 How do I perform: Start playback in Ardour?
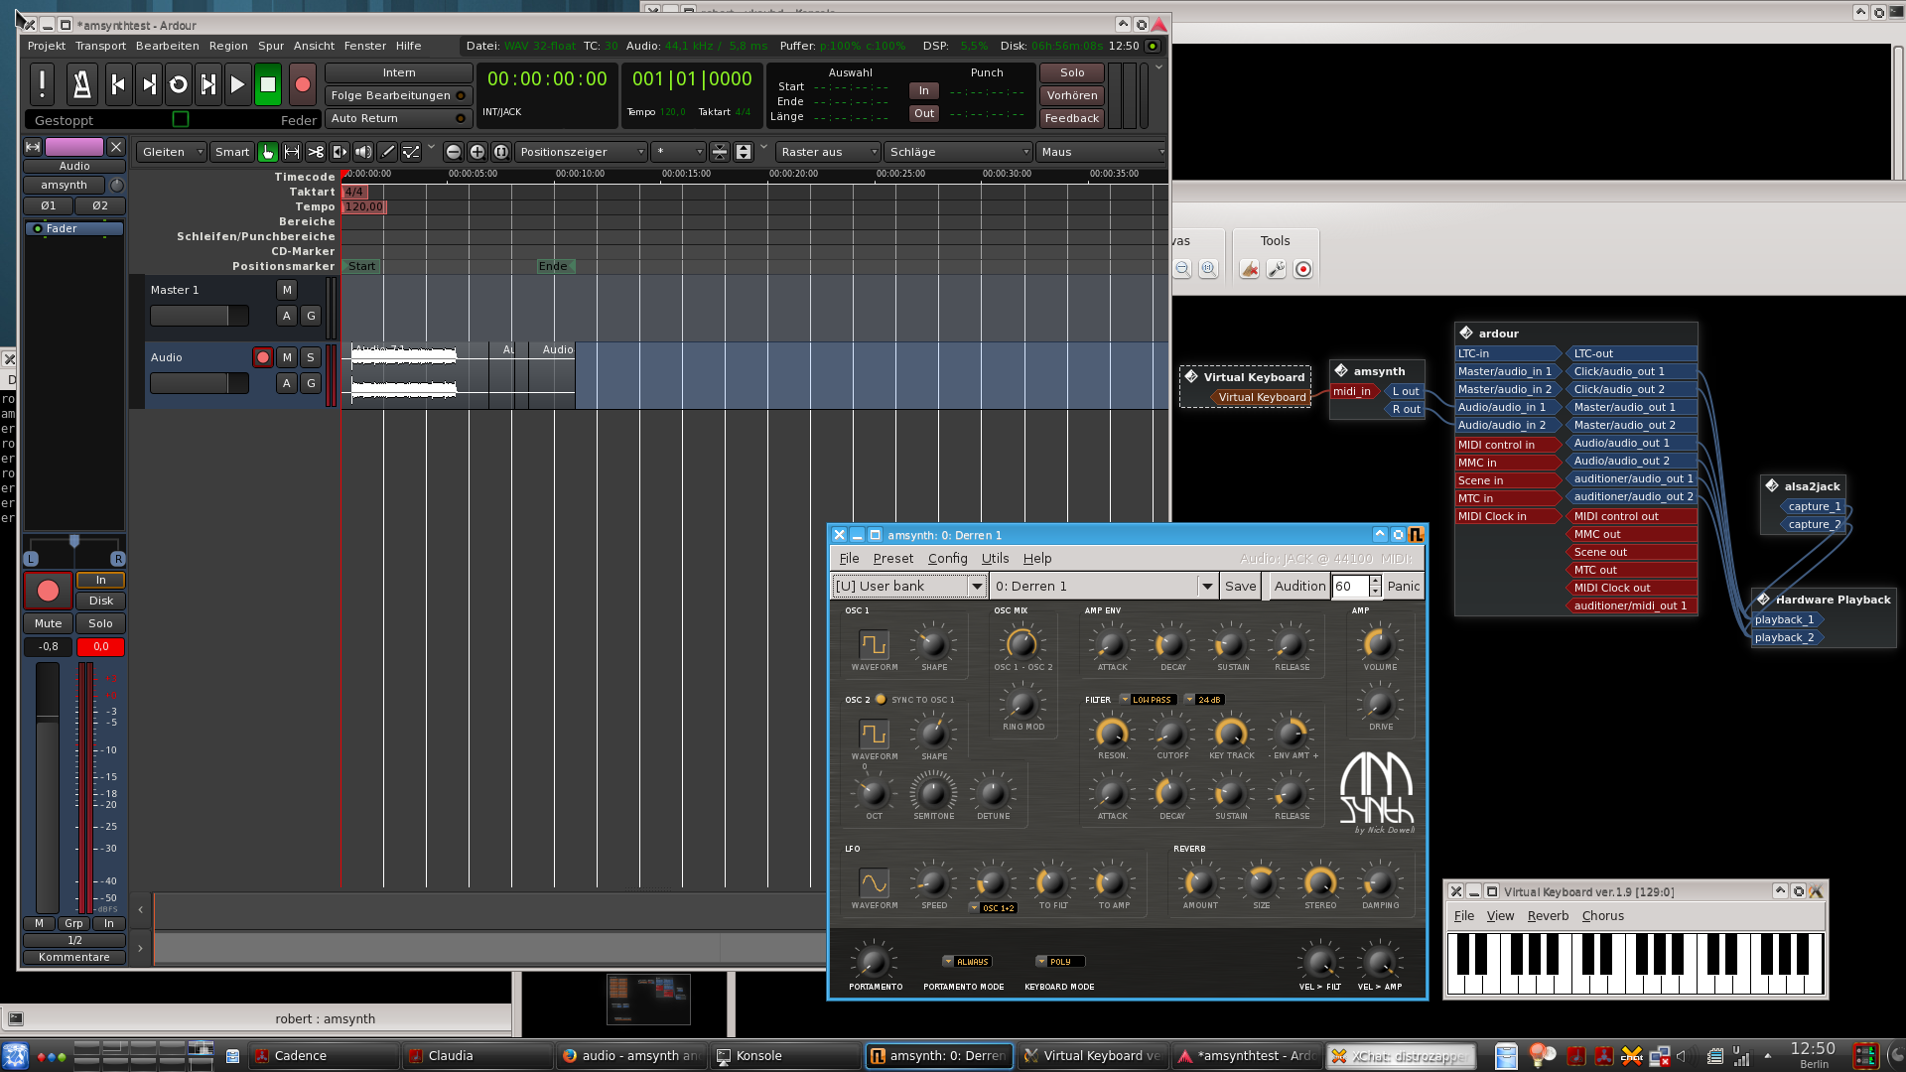point(237,85)
